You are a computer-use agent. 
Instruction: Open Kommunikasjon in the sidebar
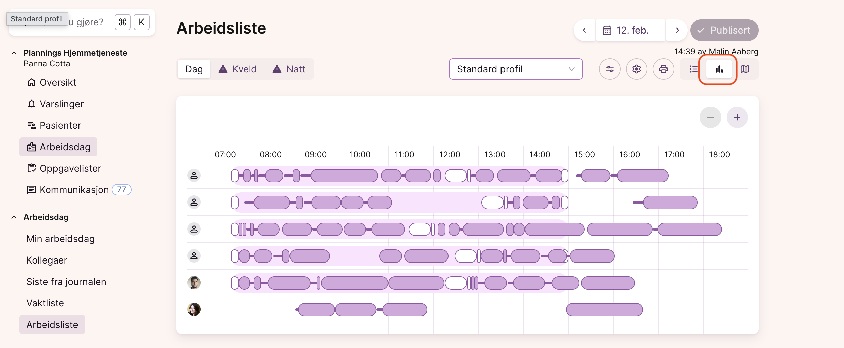[74, 190]
